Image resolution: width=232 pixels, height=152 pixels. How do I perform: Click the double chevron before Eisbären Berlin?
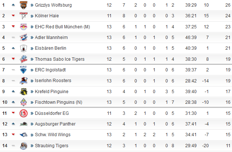point(32,49)
